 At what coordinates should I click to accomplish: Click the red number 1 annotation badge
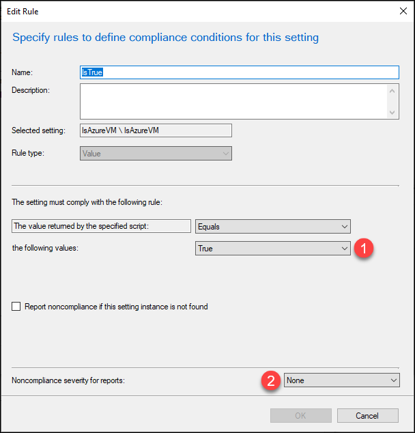pos(364,248)
